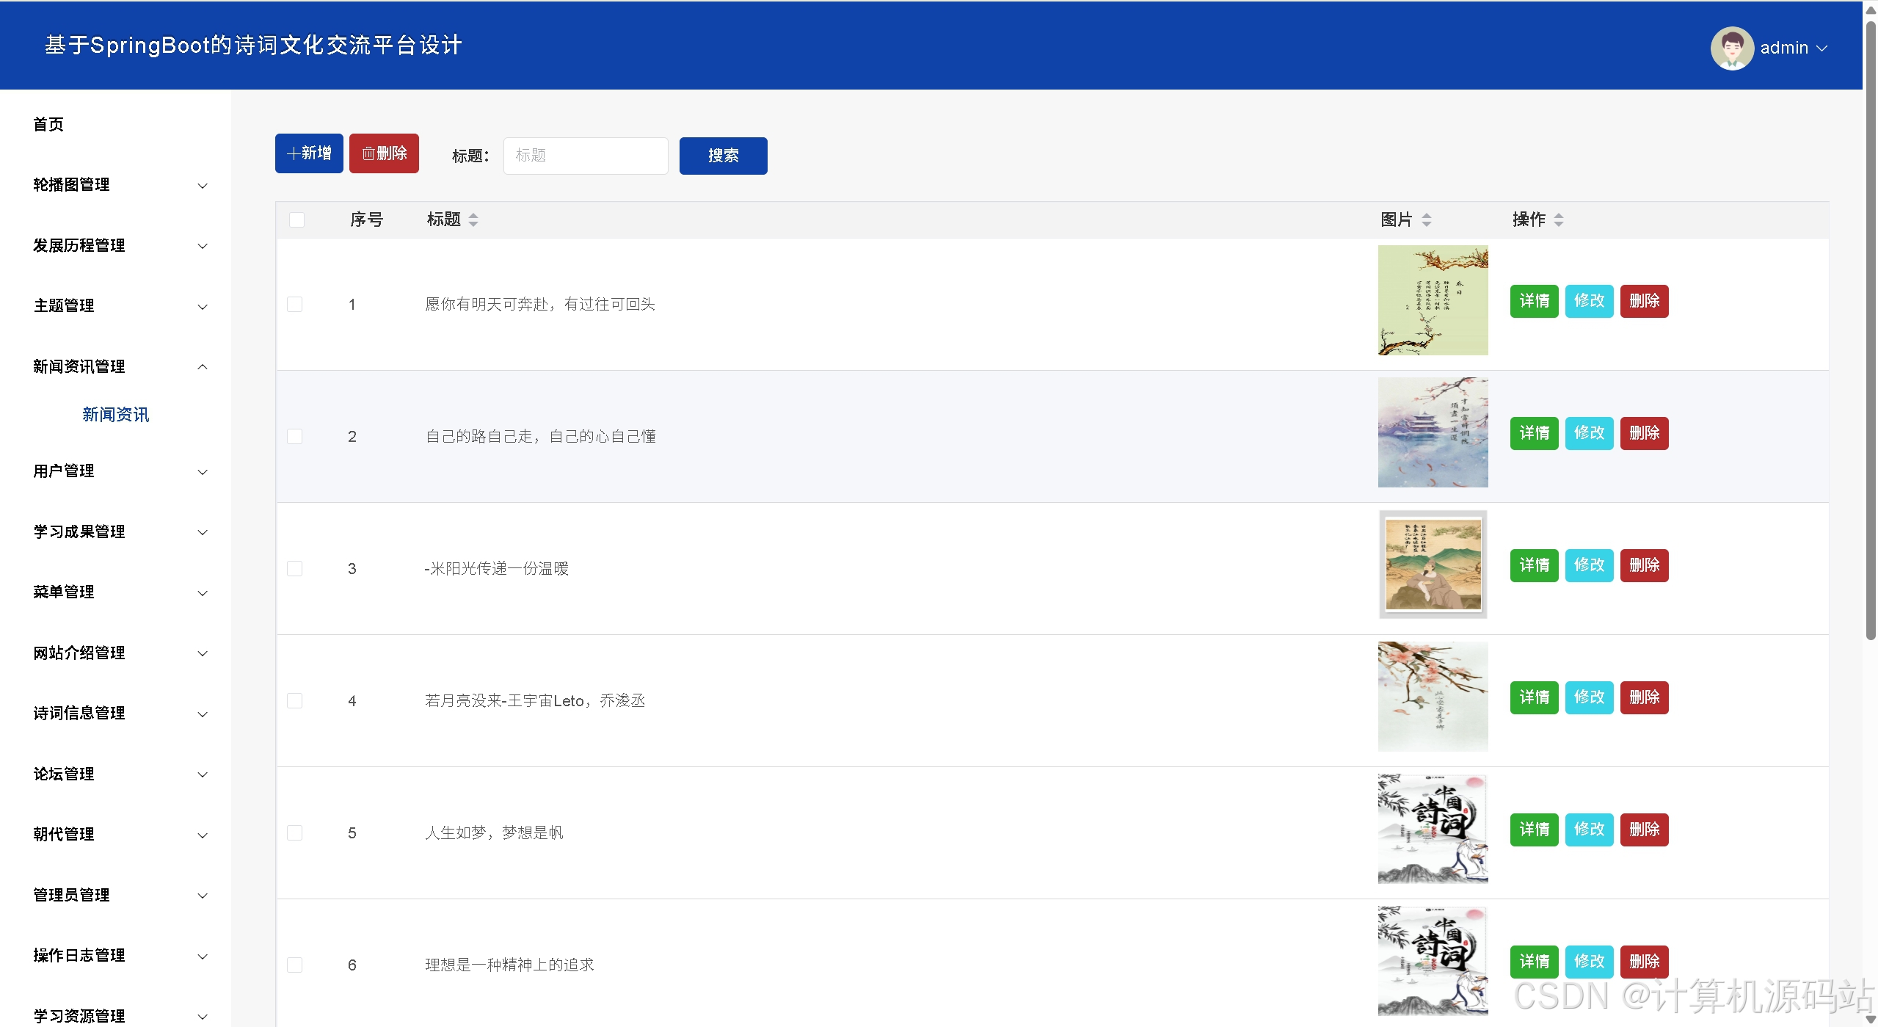Sort by 标题 column sort arrows
This screenshot has height=1027, width=1878.
tap(473, 219)
